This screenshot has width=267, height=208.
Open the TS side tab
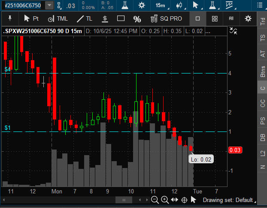click(x=262, y=37)
